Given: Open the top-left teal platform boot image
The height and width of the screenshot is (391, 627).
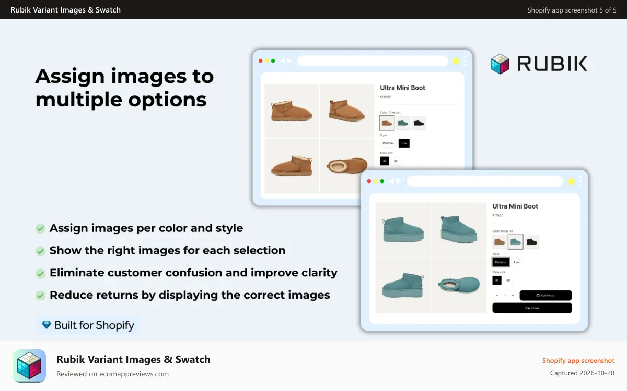Looking at the screenshot, I should coord(403,229).
